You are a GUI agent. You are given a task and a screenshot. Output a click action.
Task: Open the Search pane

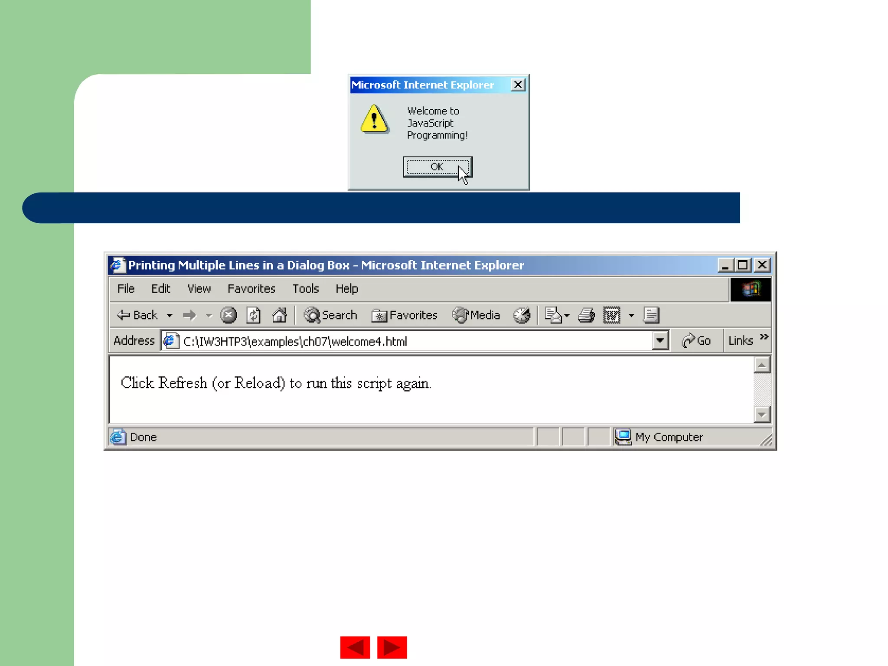click(x=330, y=315)
